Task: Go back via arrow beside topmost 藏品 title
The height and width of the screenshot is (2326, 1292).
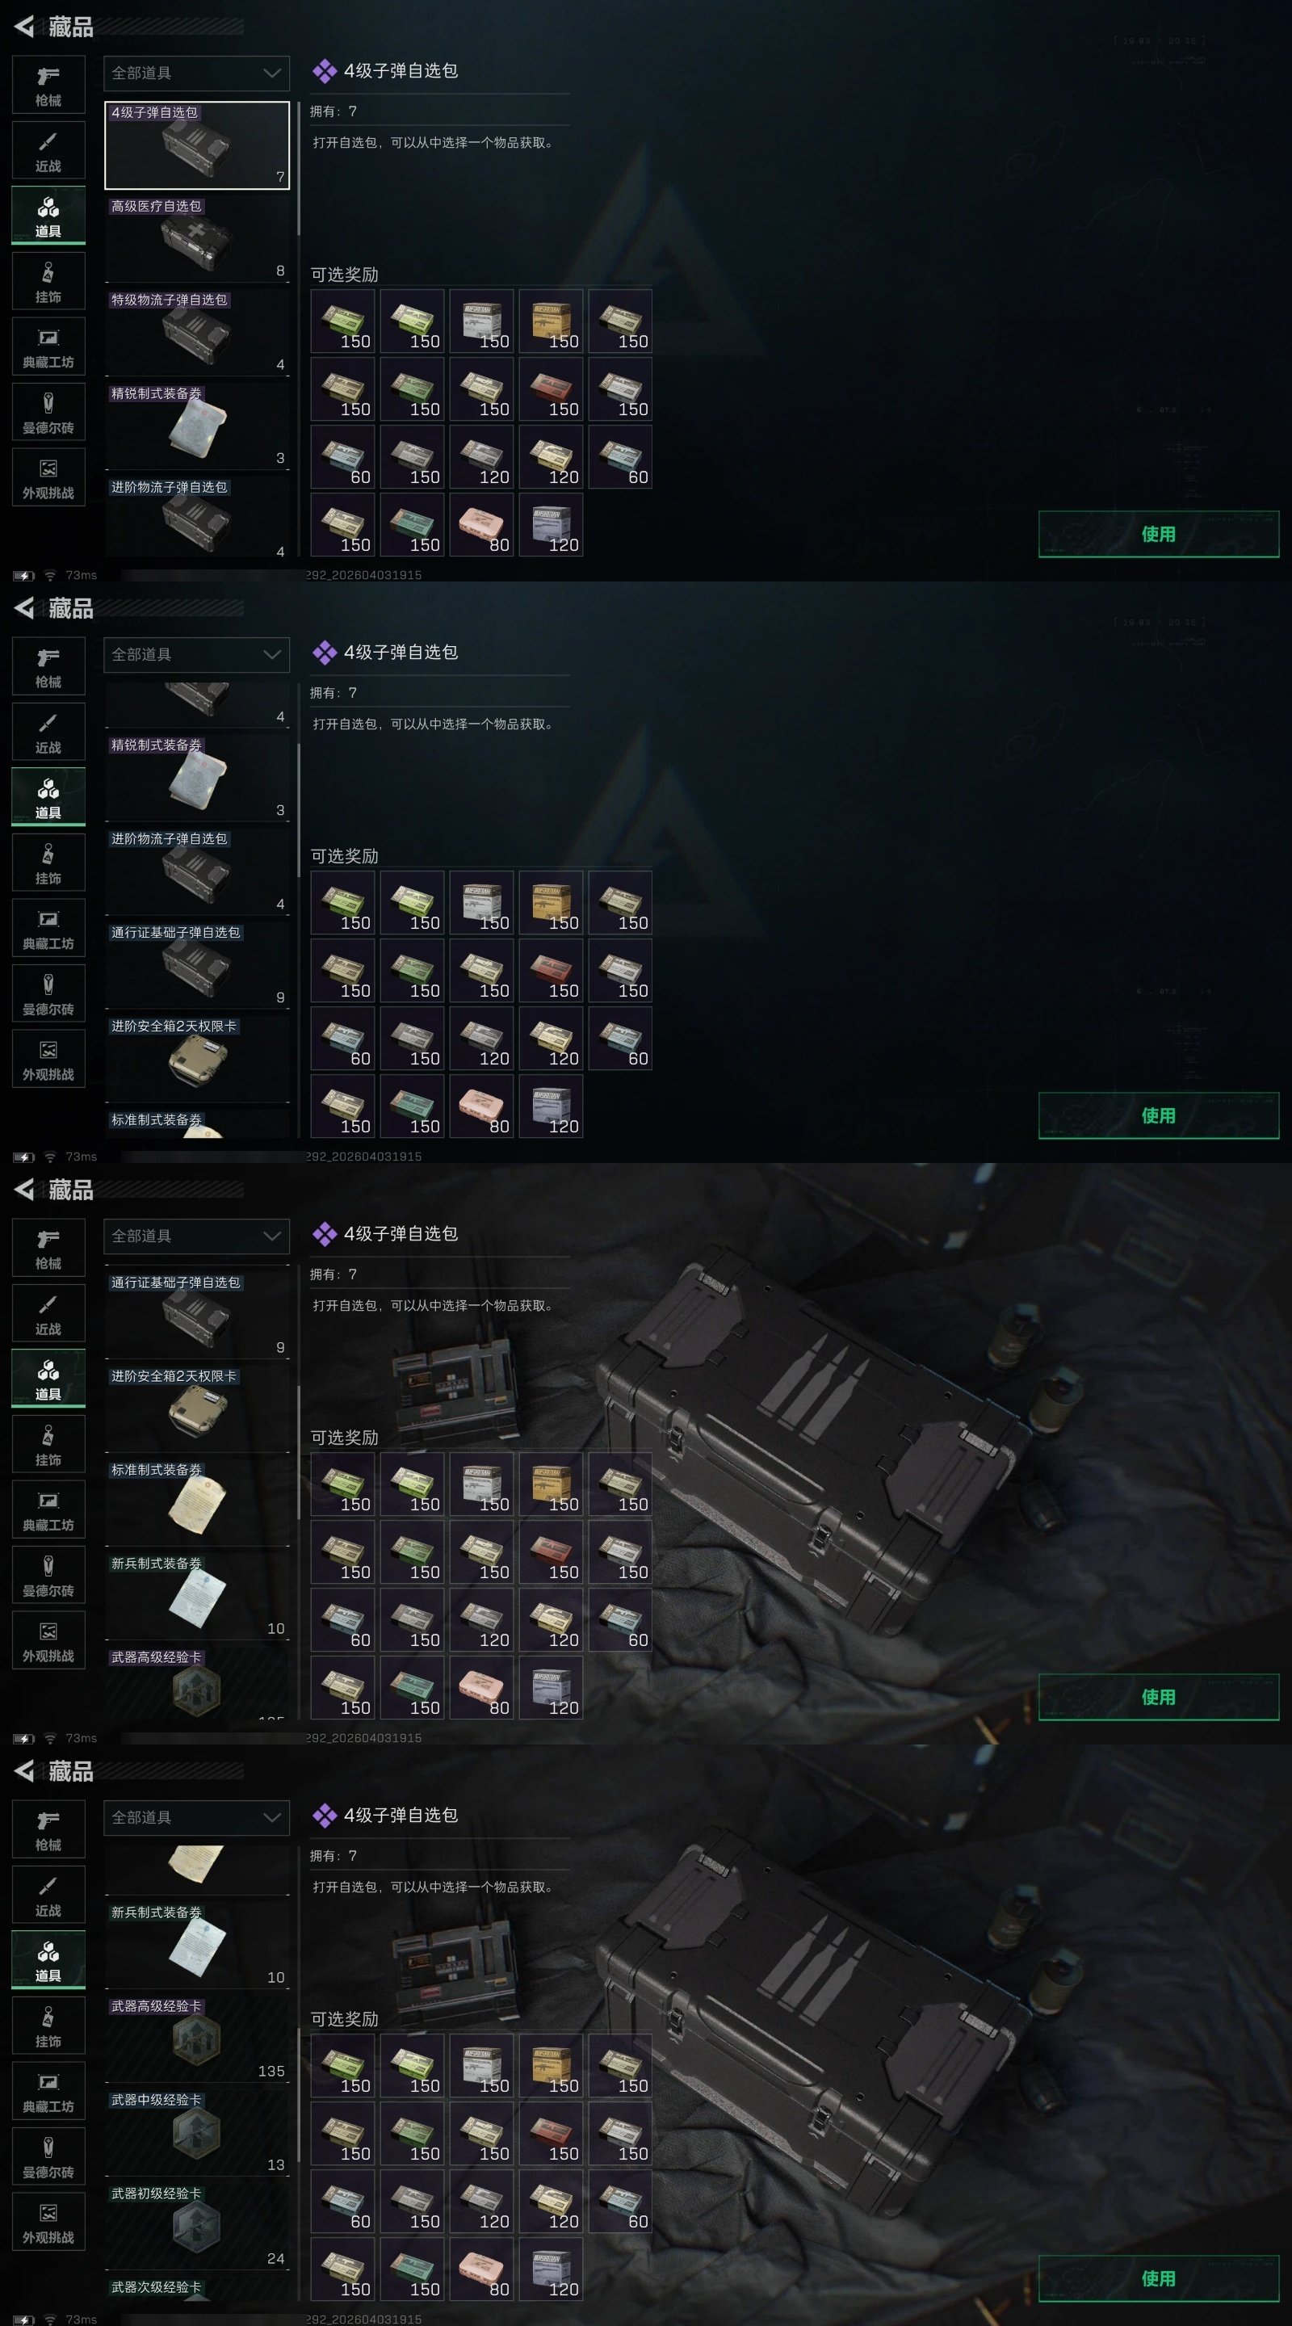Action: pos(24,27)
